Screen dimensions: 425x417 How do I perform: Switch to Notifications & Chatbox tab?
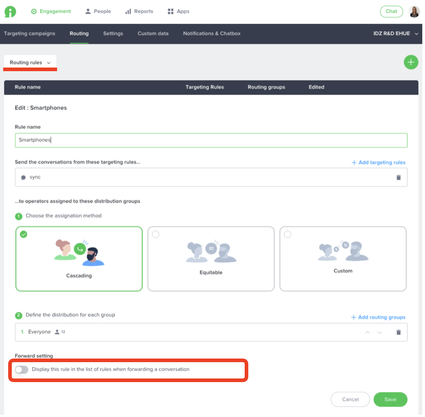click(212, 34)
